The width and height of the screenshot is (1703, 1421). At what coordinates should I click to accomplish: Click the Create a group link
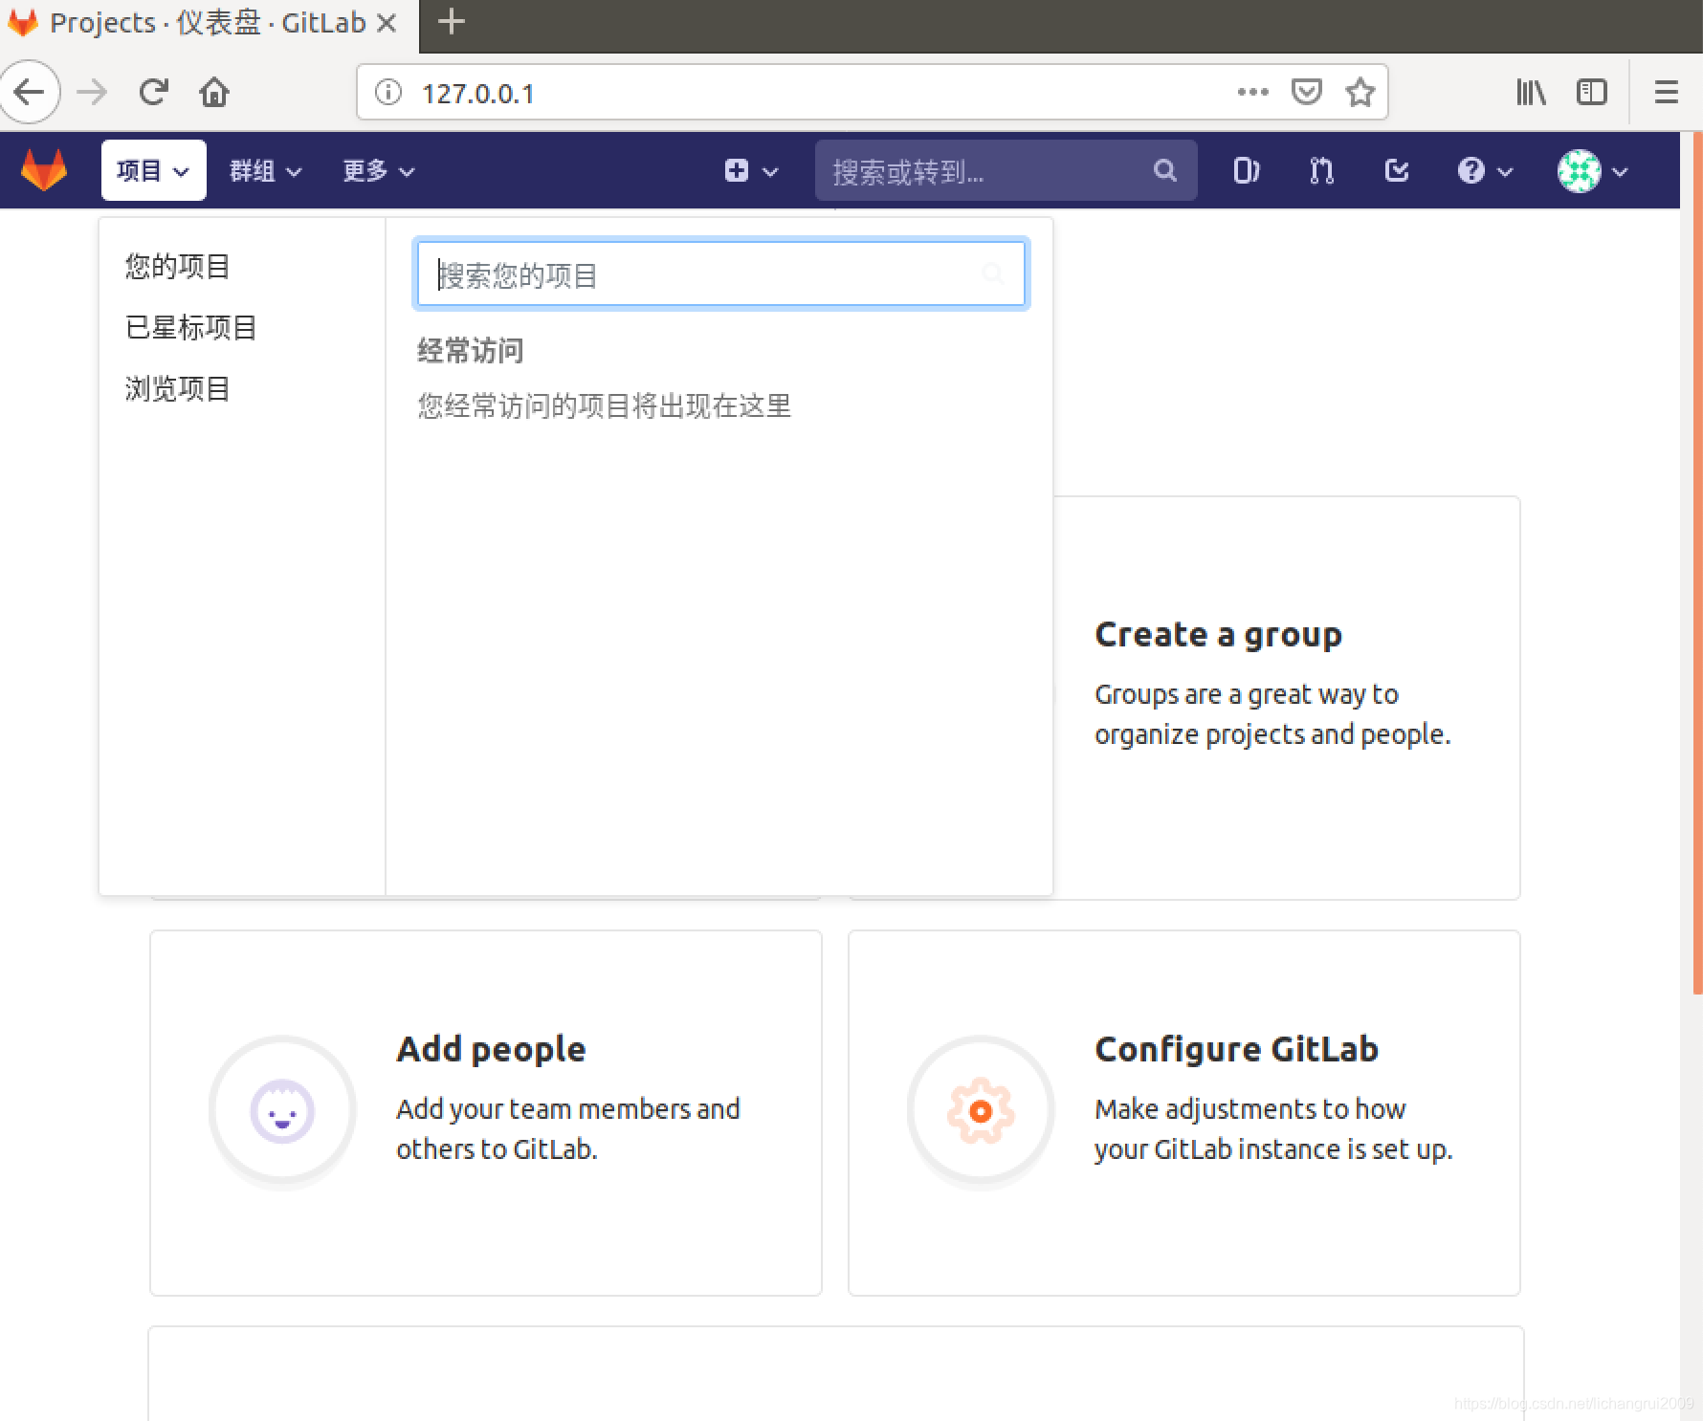(1218, 633)
